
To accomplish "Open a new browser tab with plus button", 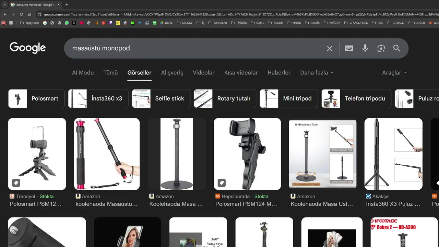I will (67, 4).
